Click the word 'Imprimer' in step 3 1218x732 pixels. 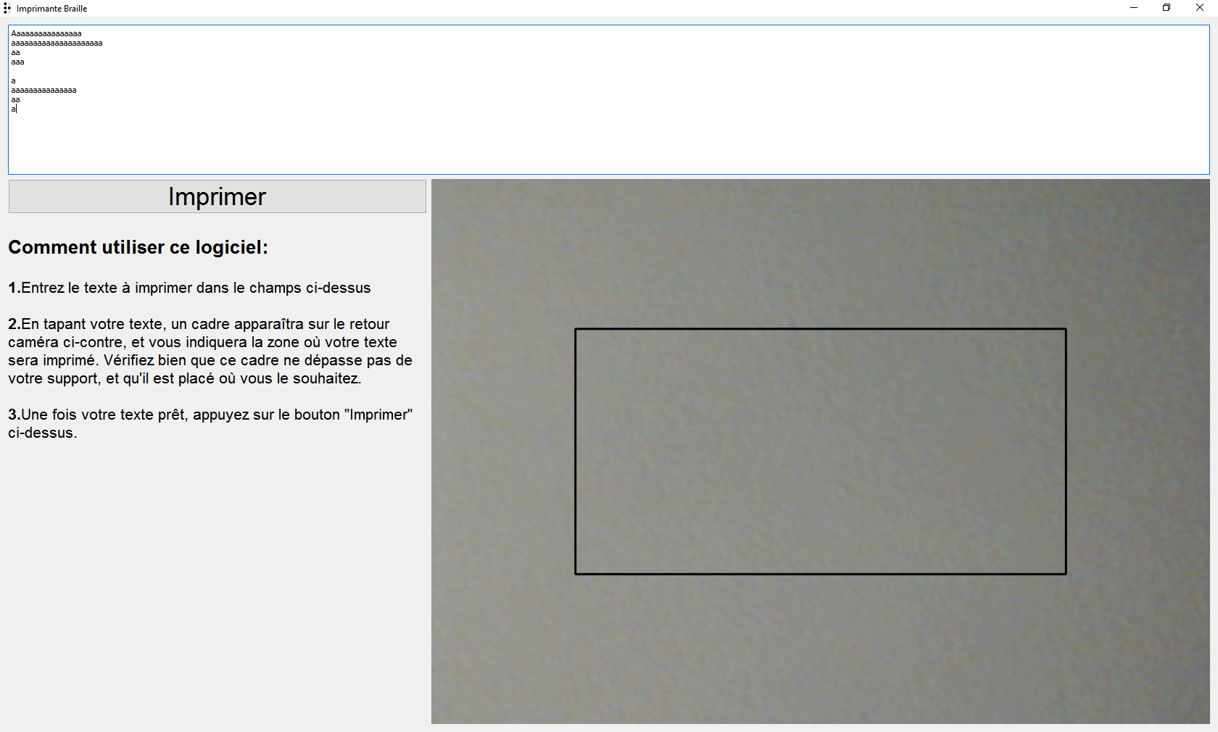tap(378, 415)
